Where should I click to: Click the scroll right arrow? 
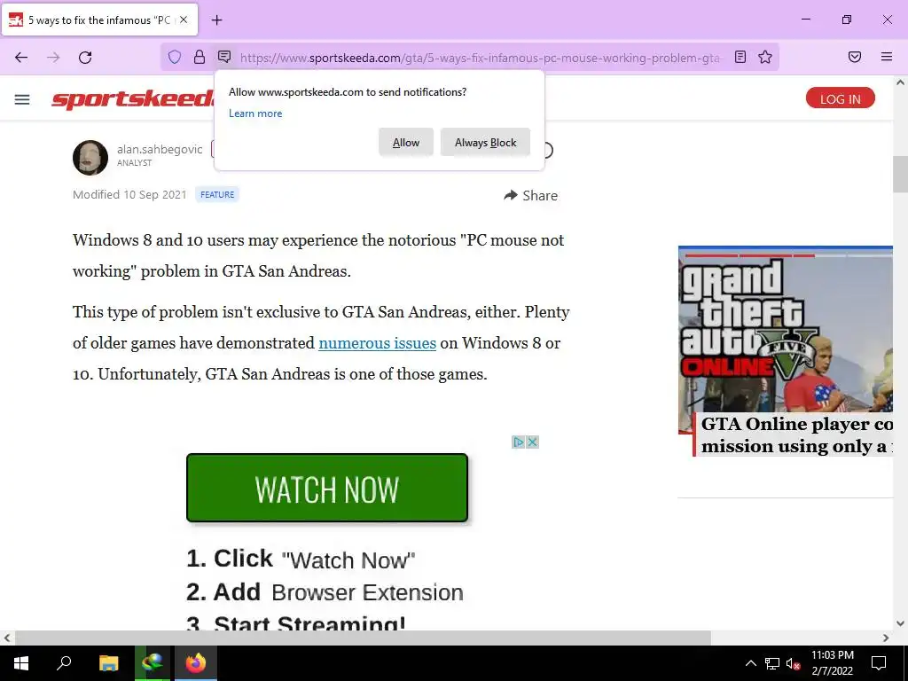pyautogui.click(x=886, y=638)
